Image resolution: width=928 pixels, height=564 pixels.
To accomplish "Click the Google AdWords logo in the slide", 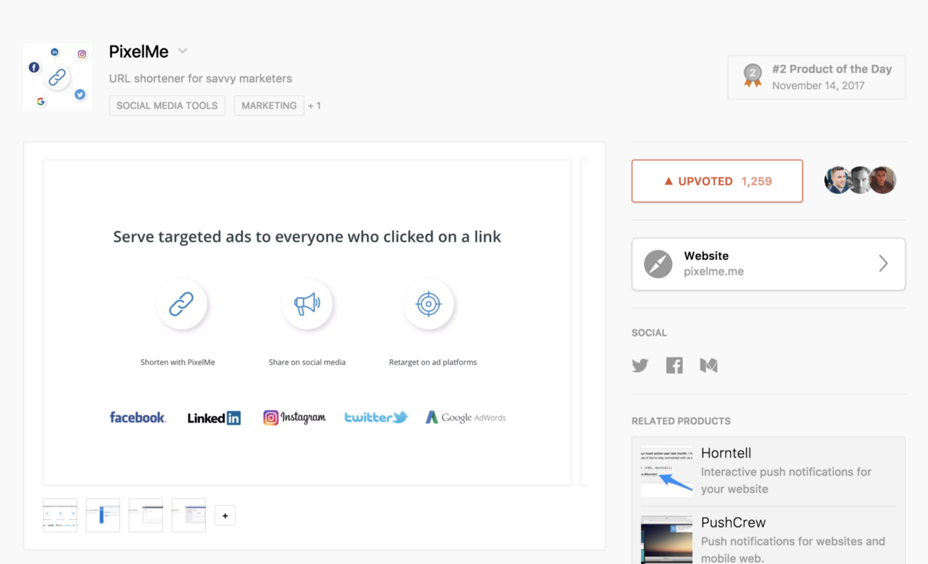I will coord(465,417).
